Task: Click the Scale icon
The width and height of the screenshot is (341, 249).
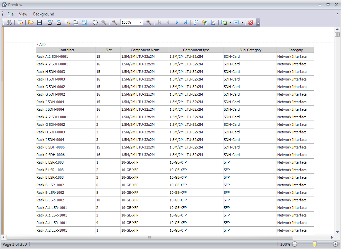Action: 84,22
